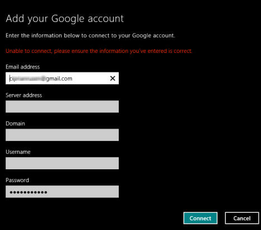Click the 'Add your Google account' heading
Viewport: 261px width, 230px height.
coord(65,19)
